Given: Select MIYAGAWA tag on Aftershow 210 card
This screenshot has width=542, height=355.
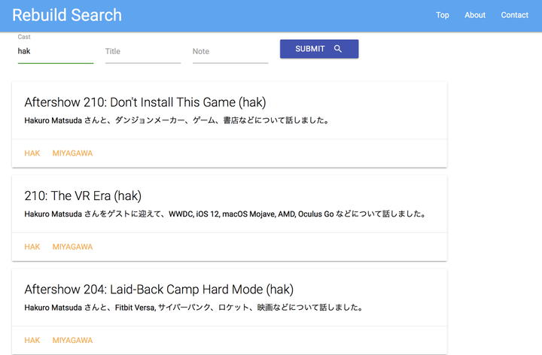Looking at the screenshot, I should (x=72, y=153).
